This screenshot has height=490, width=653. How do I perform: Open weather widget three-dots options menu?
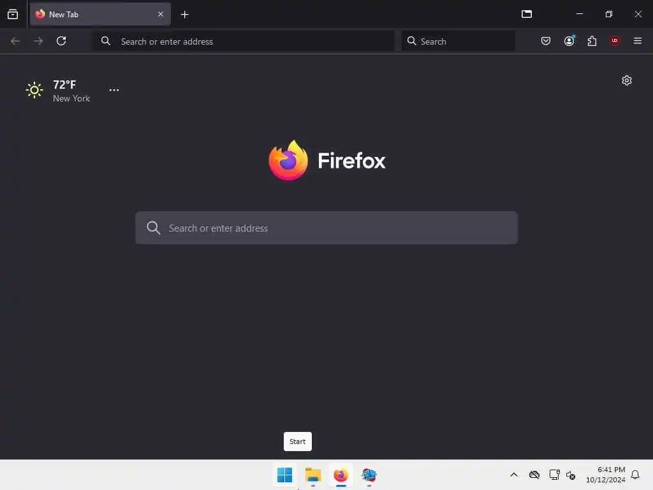tap(114, 90)
